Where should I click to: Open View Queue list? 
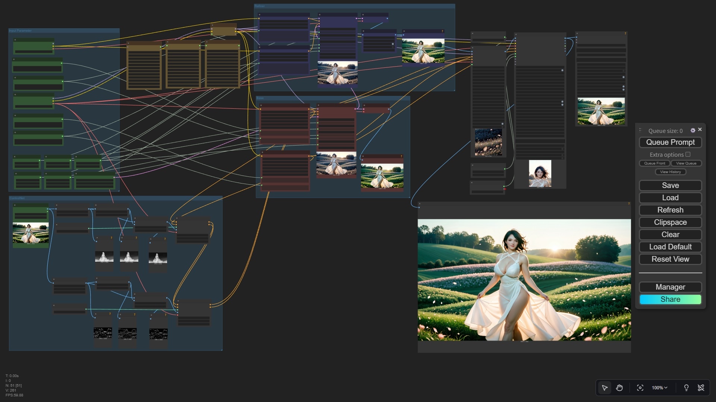pyautogui.click(x=686, y=163)
